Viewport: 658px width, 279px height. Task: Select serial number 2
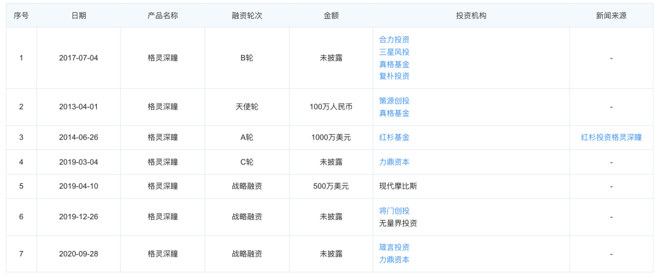point(21,107)
